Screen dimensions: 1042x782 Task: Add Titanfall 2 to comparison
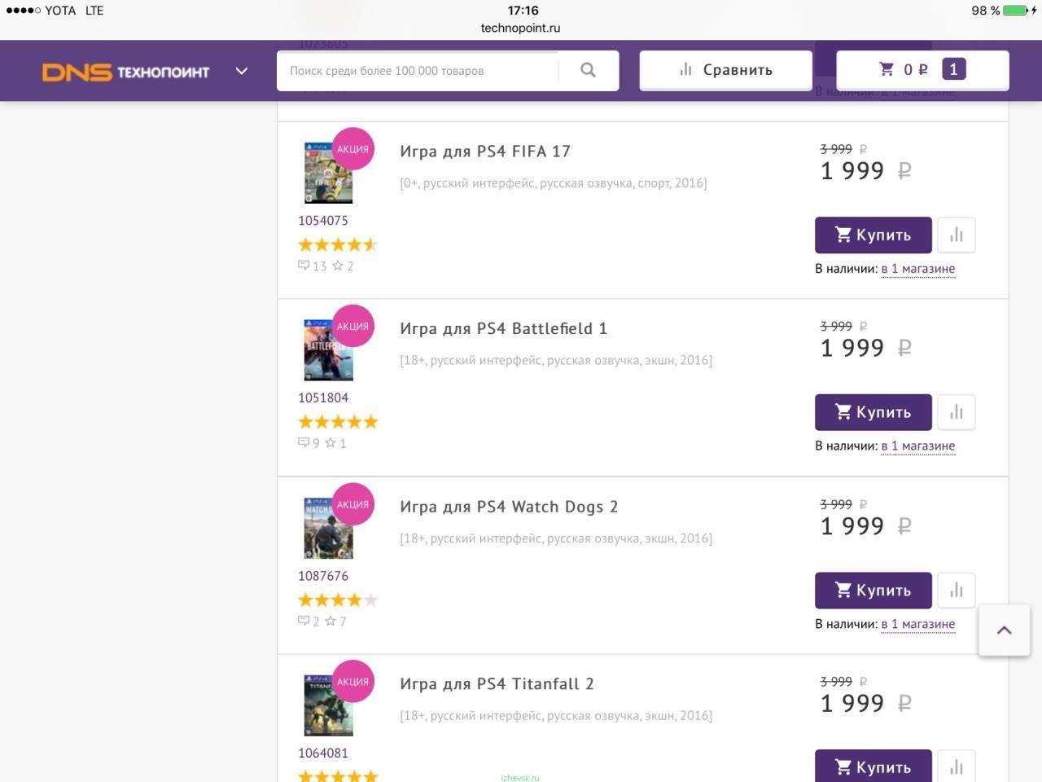[x=957, y=767]
